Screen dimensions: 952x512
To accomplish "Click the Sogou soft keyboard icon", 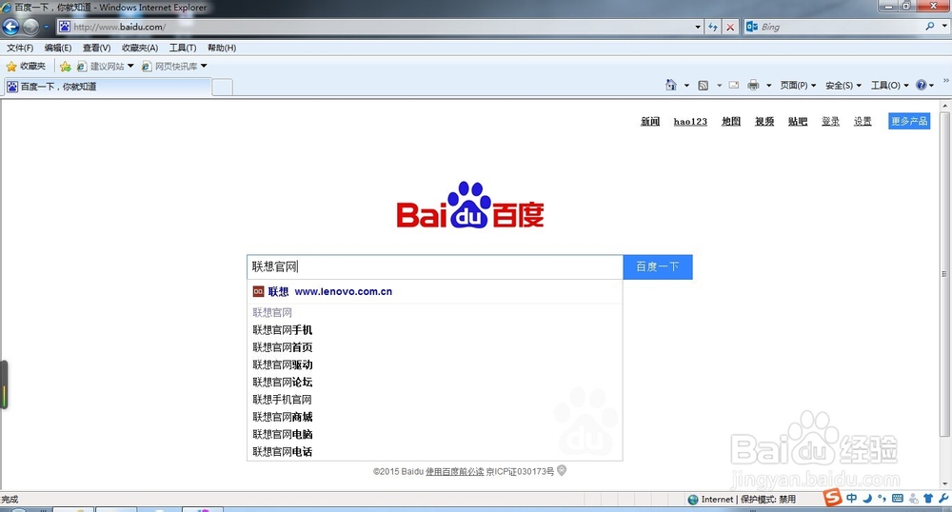I will click(898, 498).
